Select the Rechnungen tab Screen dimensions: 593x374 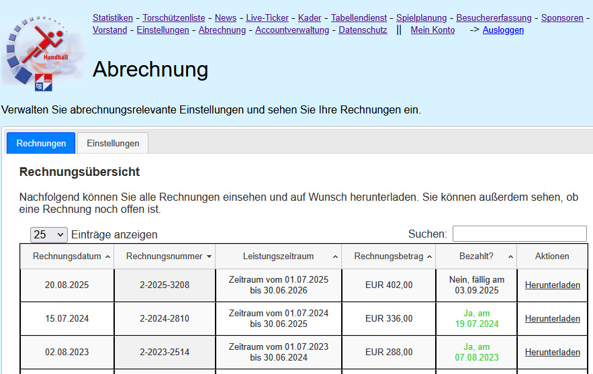(41, 143)
